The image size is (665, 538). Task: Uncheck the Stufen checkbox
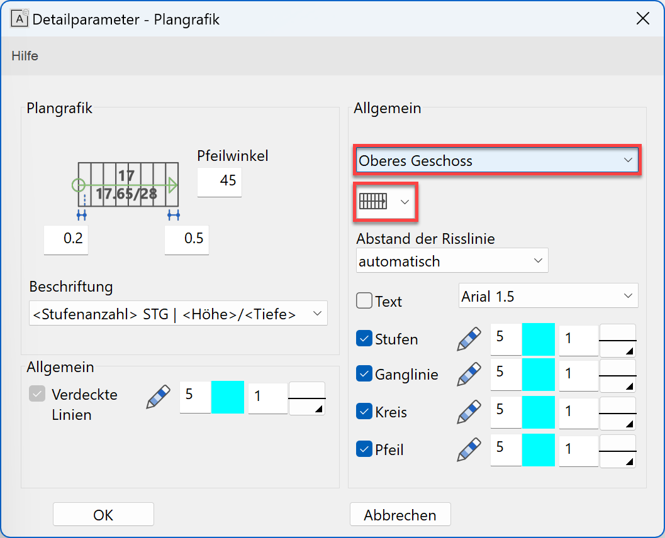click(x=364, y=339)
